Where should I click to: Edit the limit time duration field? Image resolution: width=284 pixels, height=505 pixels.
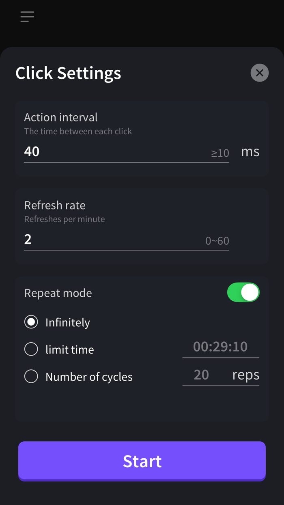click(x=221, y=346)
